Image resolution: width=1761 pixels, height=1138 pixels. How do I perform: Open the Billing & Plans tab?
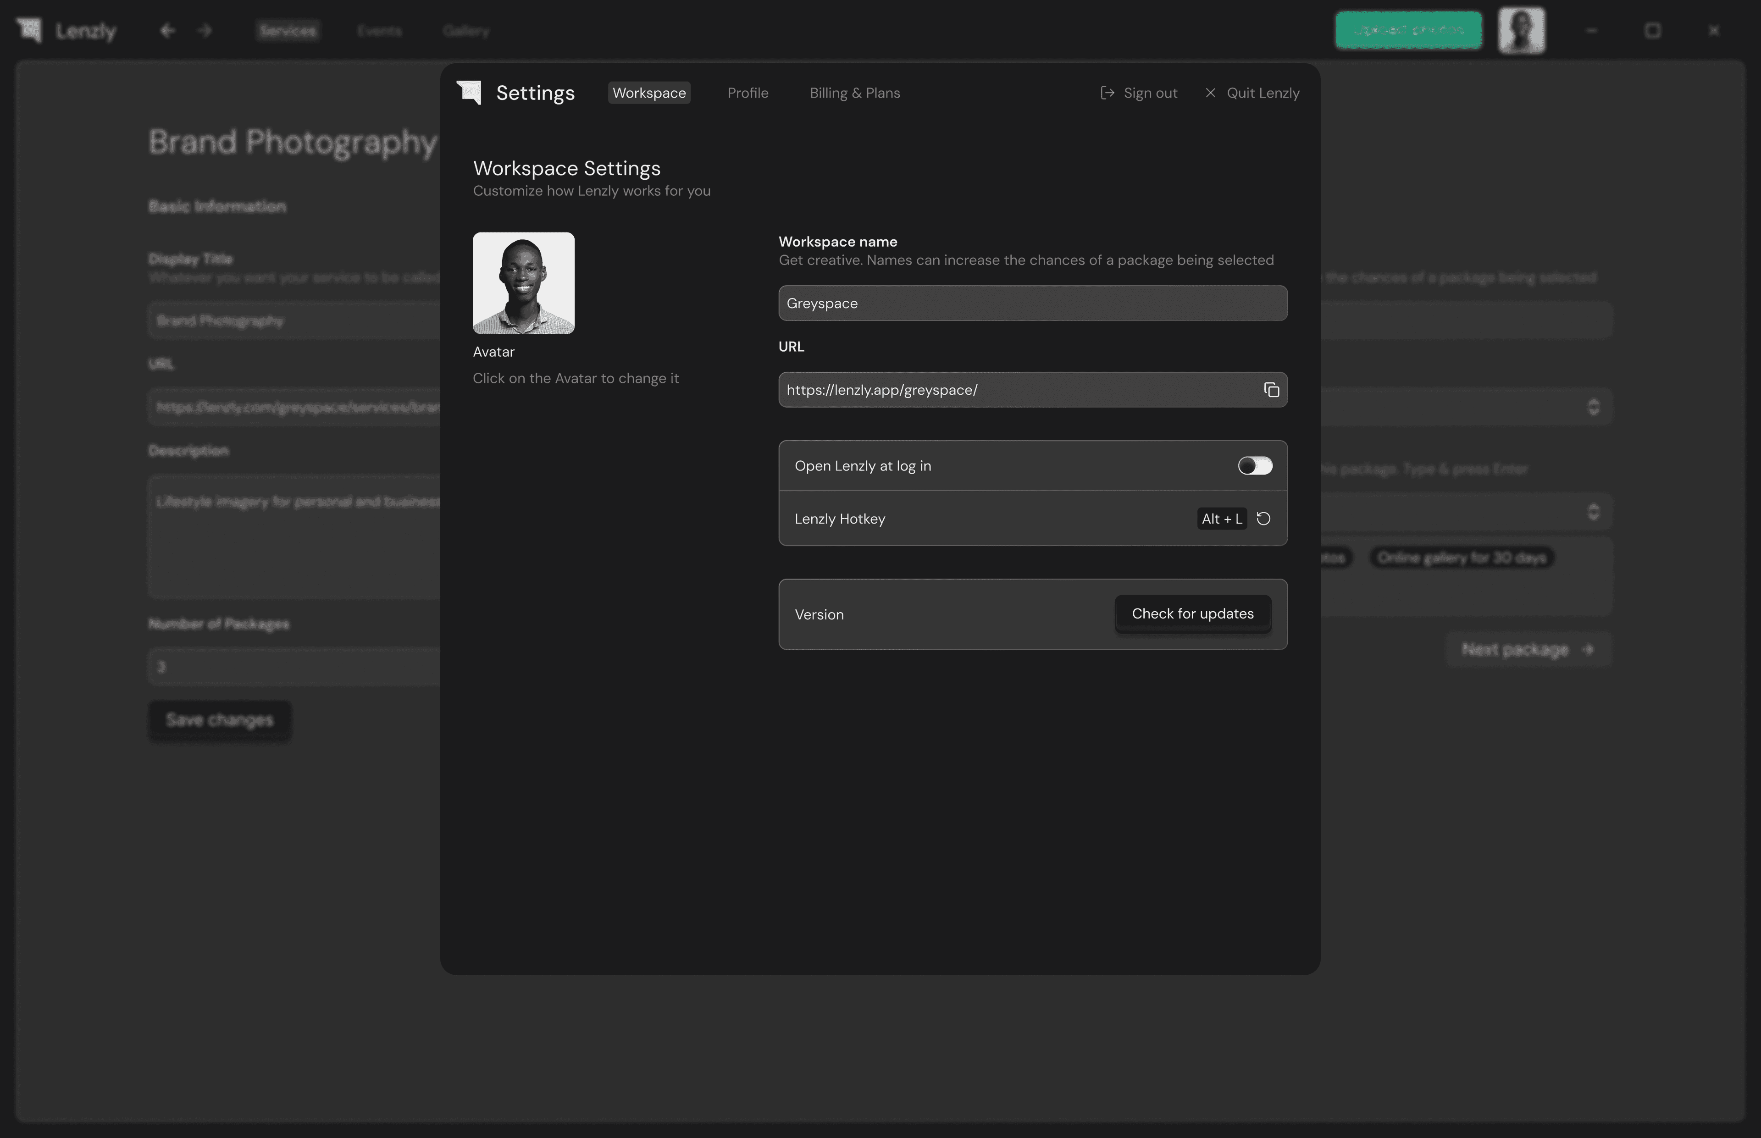pos(855,92)
